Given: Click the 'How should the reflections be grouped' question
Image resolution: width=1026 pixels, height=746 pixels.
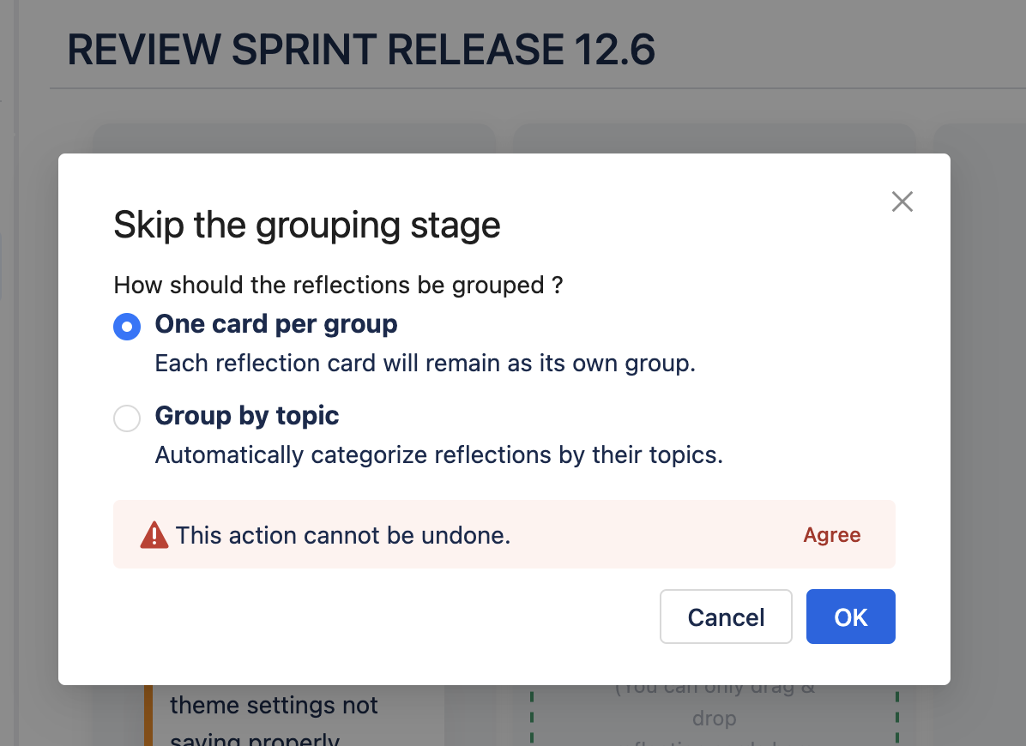Looking at the screenshot, I should 338,286.
